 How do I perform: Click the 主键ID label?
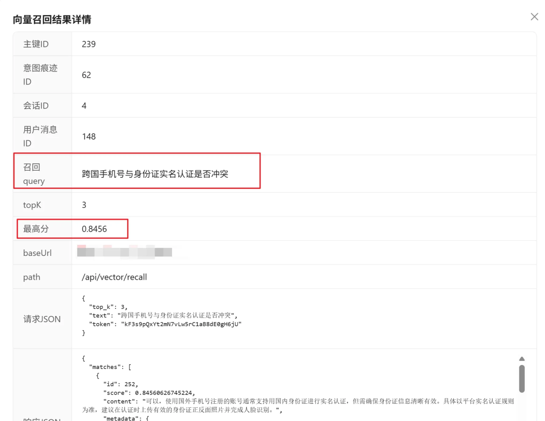pos(36,44)
